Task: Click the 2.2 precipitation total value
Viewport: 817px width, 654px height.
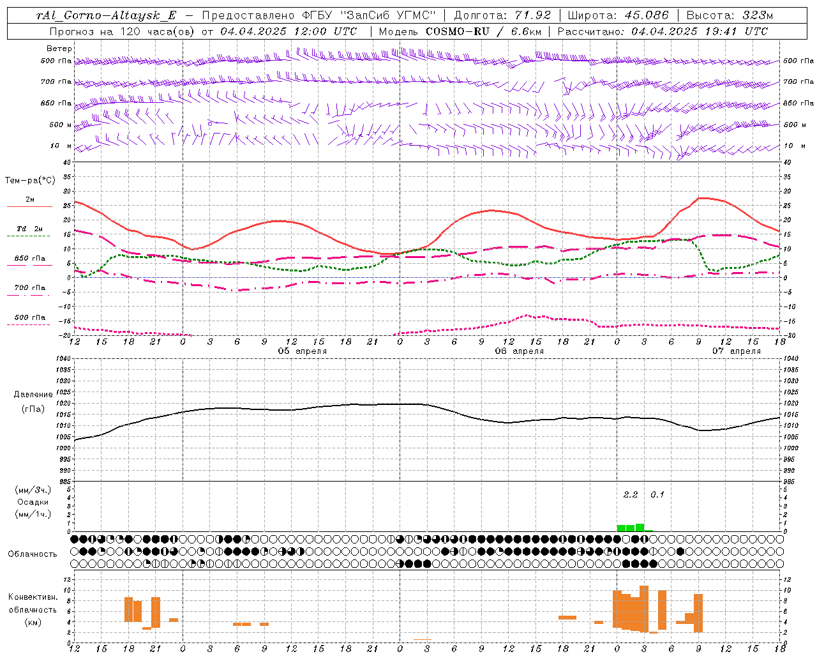Action: pos(630,494)
